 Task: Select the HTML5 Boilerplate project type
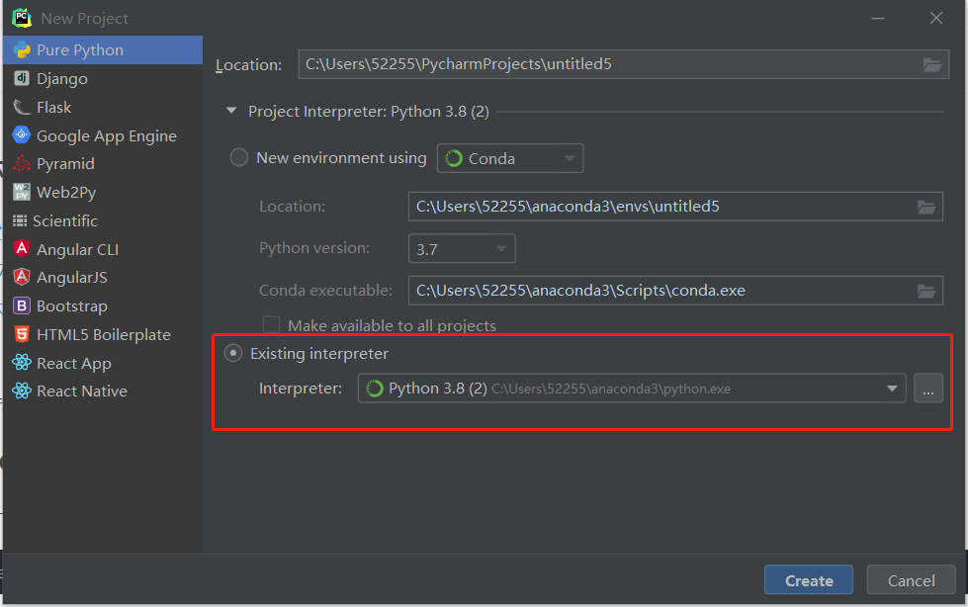point(22,334)
